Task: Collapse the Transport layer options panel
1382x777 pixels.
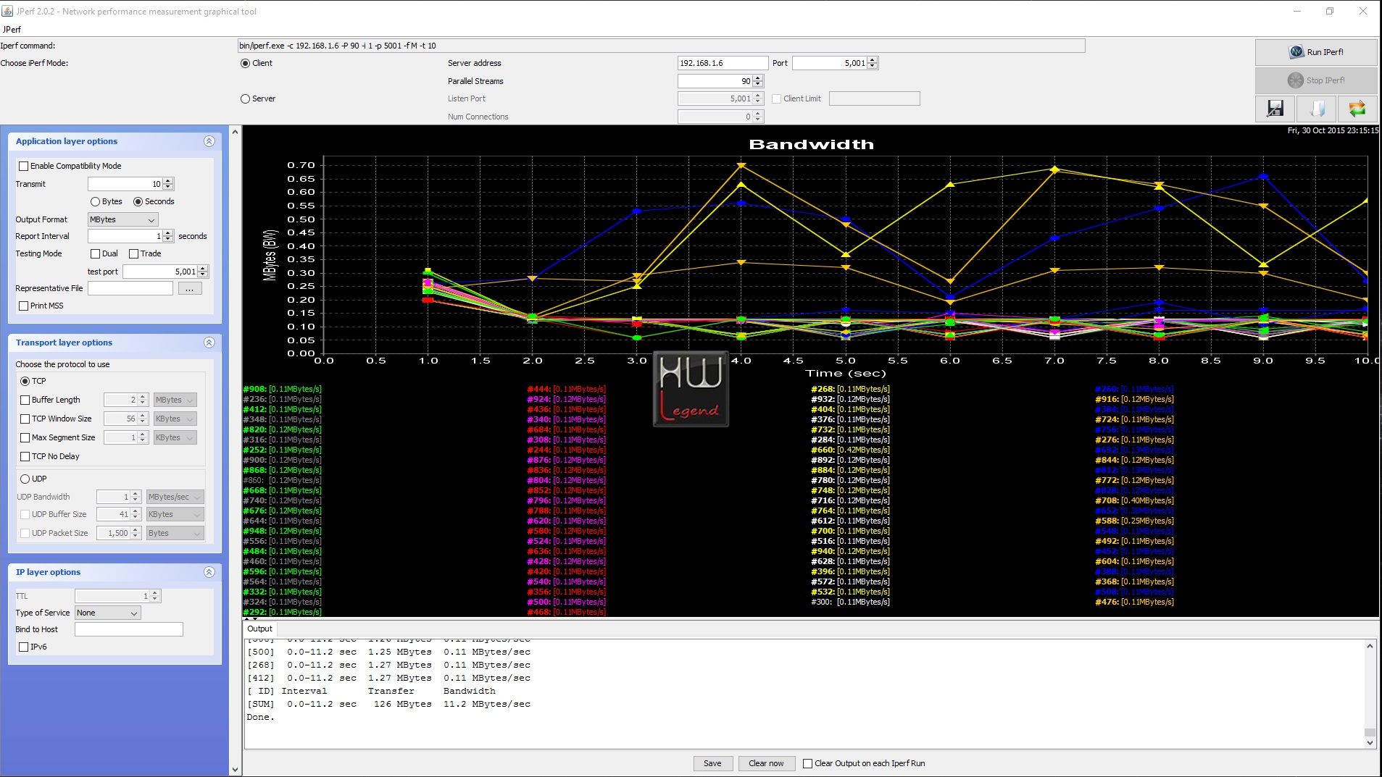Action: [x=209, y=343]
